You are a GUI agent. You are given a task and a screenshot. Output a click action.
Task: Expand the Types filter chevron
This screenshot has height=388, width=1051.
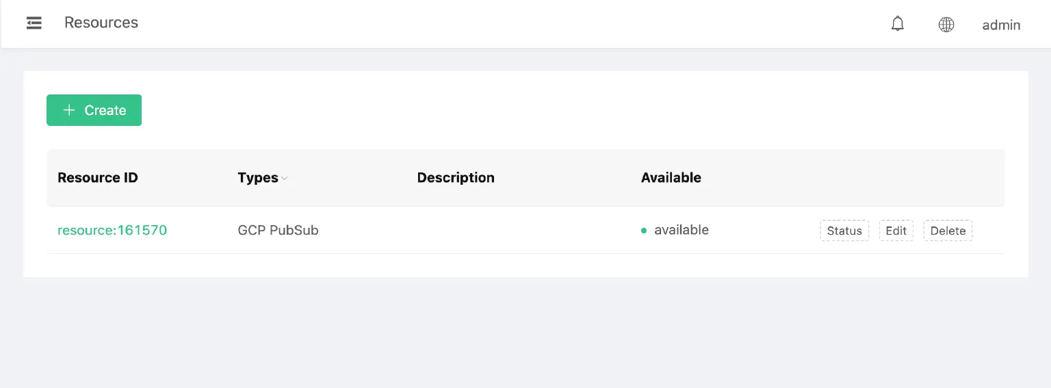point(285,178)
